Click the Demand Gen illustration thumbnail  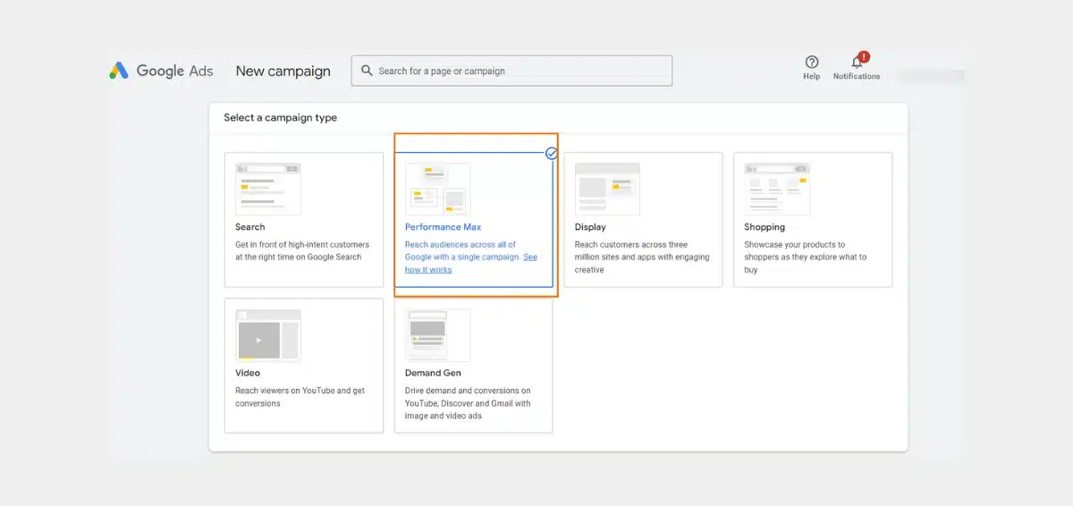click(x=437, y=335)
